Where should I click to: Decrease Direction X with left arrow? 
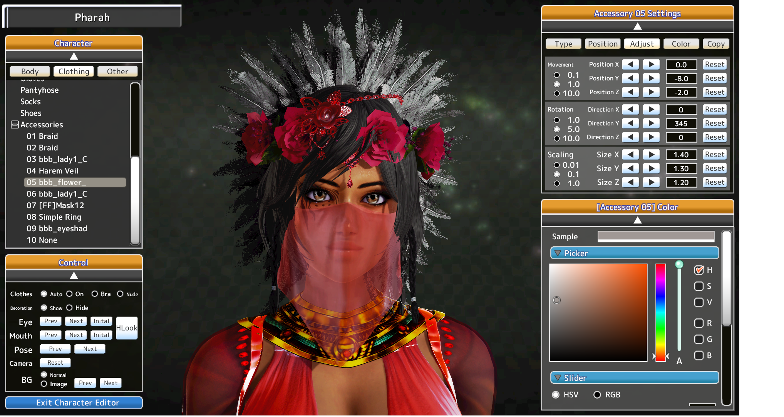tap(630, 110)
